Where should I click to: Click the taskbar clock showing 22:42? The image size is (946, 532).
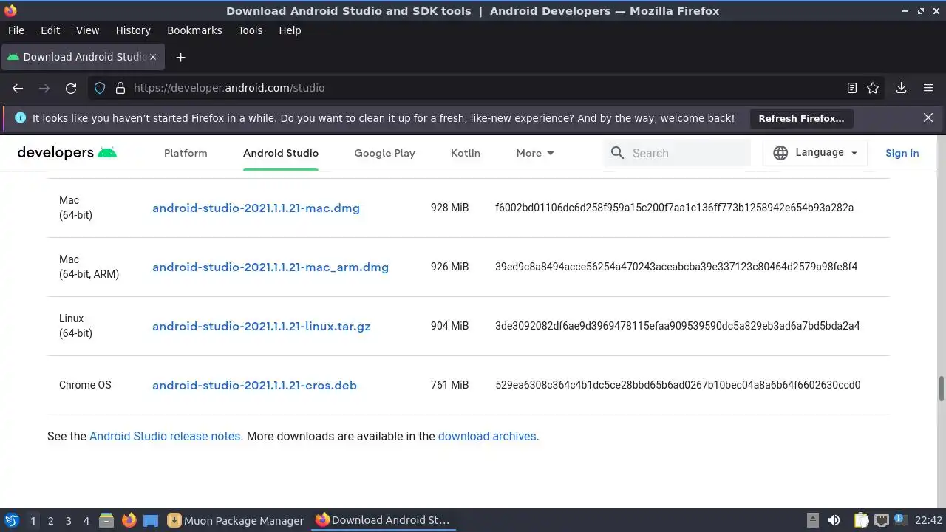(x=928, y=520)
